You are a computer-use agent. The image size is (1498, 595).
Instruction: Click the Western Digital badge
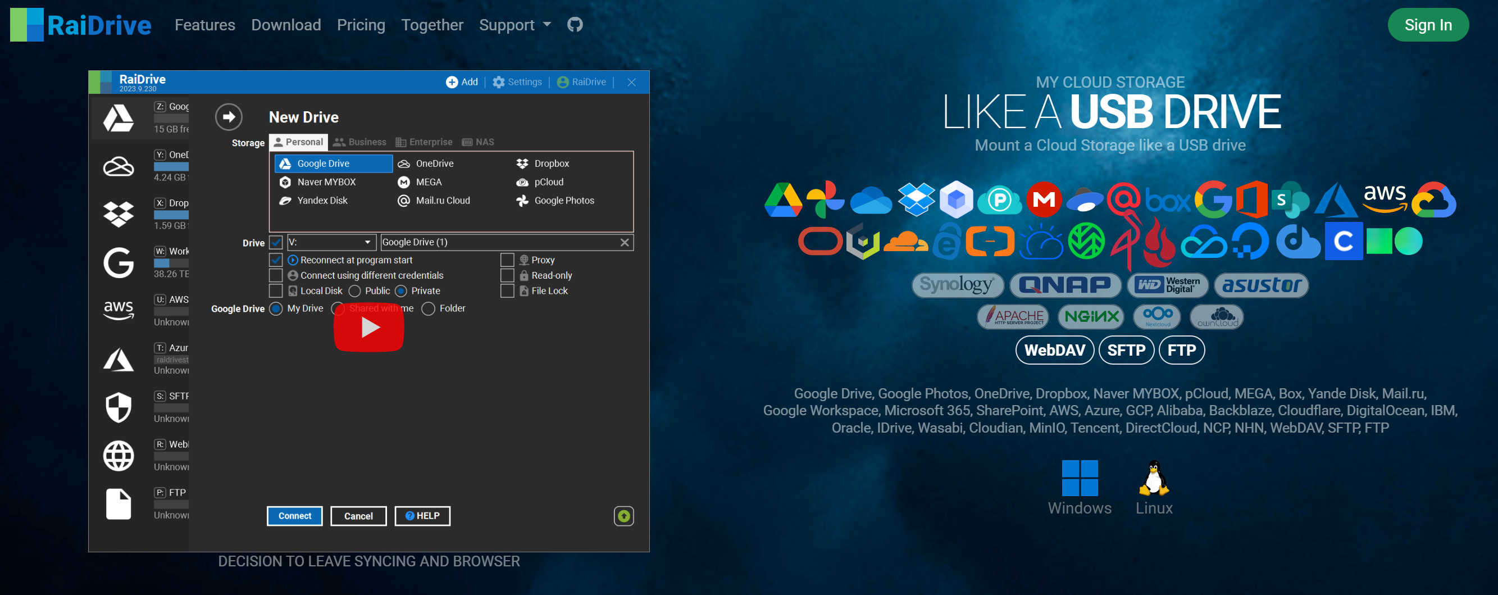pos(1168,285)
